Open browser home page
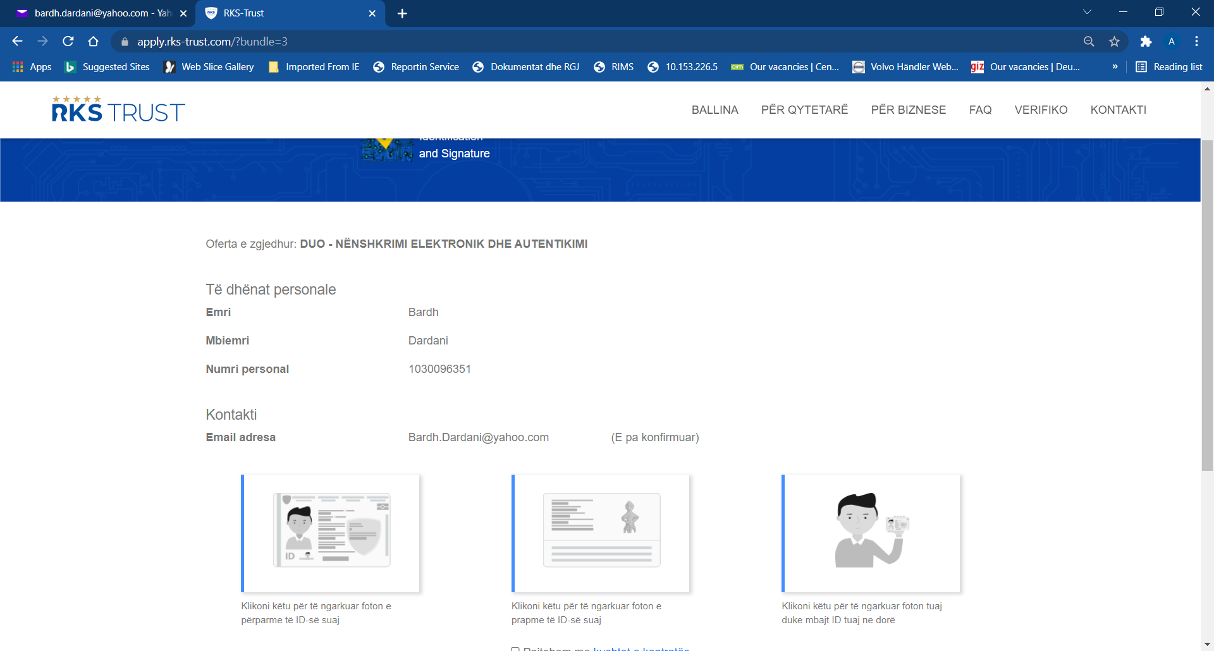 click(94, 41)
